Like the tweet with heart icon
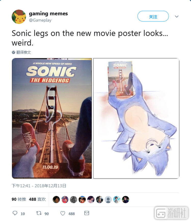The height and width of the screenshot is (222, 191). pyautogui.click(x=63, y=213)
